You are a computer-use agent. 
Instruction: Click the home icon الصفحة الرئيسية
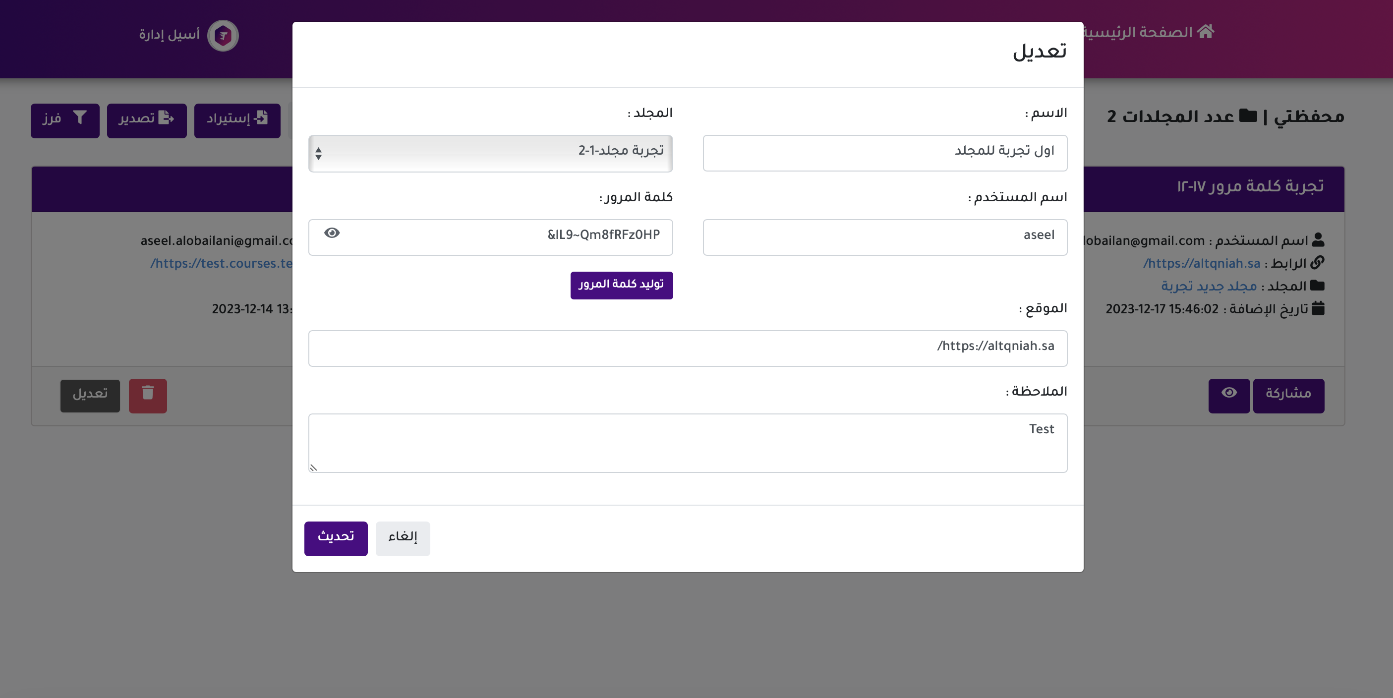tap(1205, 32)
